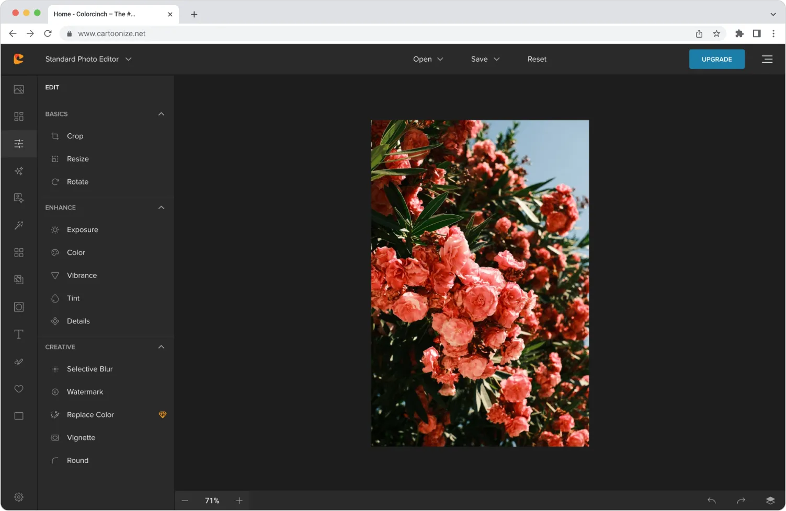This screenshot has height=511, width=786.
Task: Open the layers stack icon
Action: 770,501
